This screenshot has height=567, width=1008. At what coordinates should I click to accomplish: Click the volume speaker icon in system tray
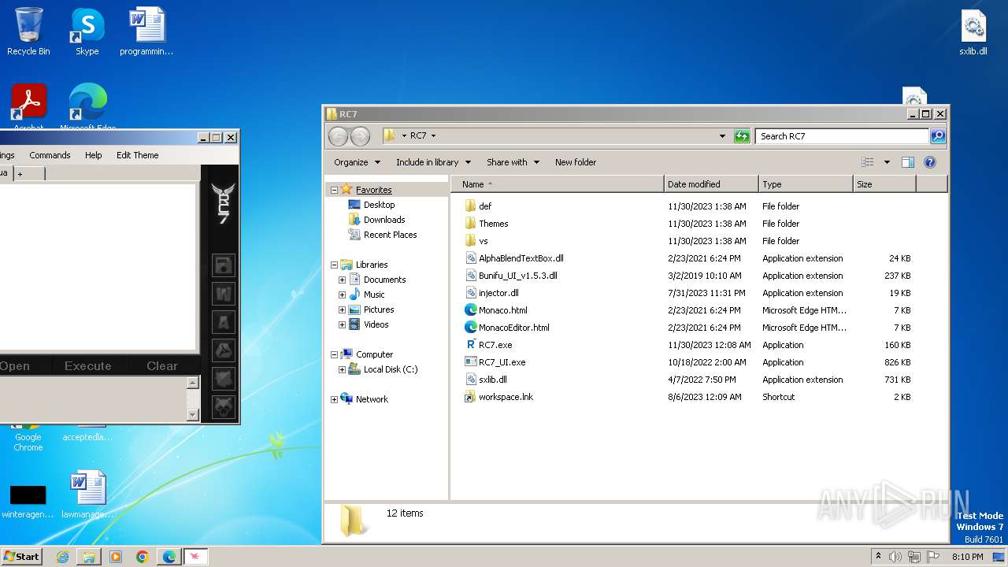click(895, 557)
